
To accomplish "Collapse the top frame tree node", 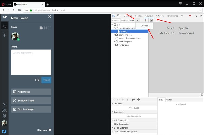I will point(112,25).
